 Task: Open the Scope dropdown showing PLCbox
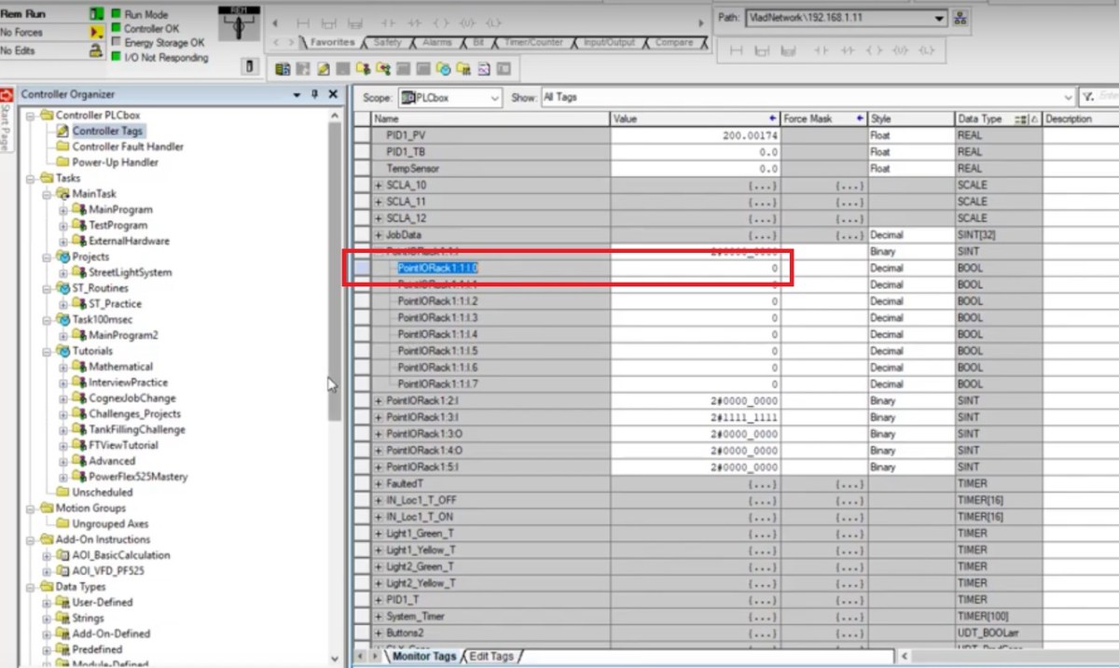coord(496,98)
